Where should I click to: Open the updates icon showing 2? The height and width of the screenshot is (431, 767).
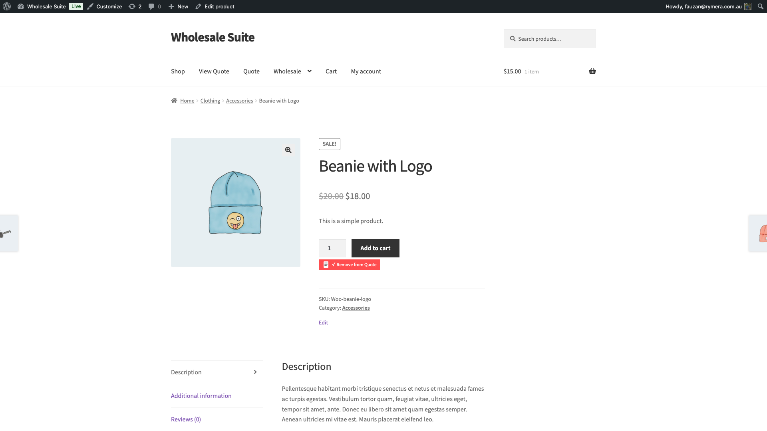pyautogui.click(x=135, y=6)
